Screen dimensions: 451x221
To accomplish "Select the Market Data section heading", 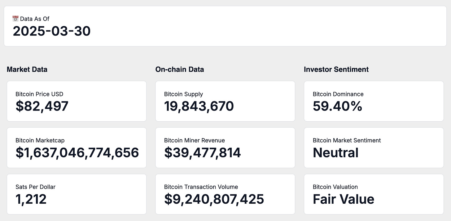I will click(27, 69).
